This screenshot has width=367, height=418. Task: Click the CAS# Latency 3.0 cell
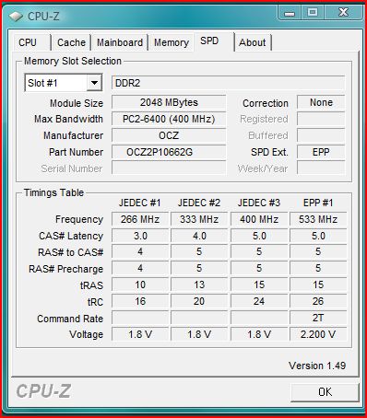coord(140,236)
